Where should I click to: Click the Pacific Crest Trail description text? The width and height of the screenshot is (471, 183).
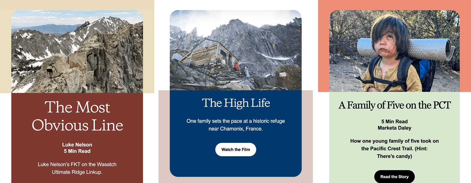[x=394, y=149]
